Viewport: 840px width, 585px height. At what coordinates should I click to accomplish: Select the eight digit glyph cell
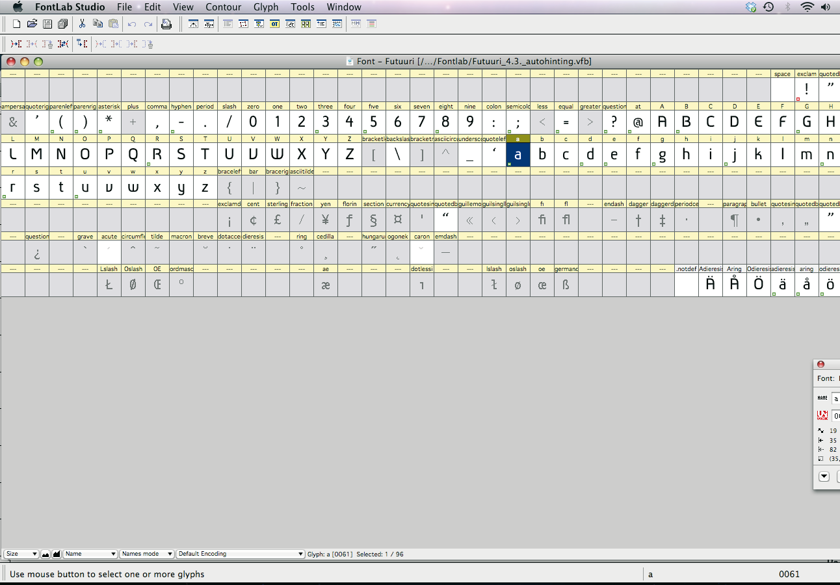pyautogui.click(x=446, y=122)
